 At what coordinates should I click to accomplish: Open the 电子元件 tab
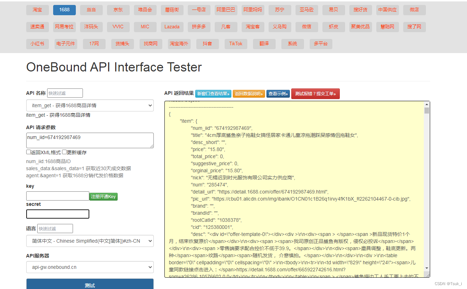(66, 44)
